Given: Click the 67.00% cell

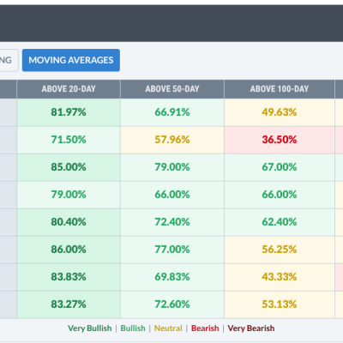Looking at the screenshot, I should point(280,167).
